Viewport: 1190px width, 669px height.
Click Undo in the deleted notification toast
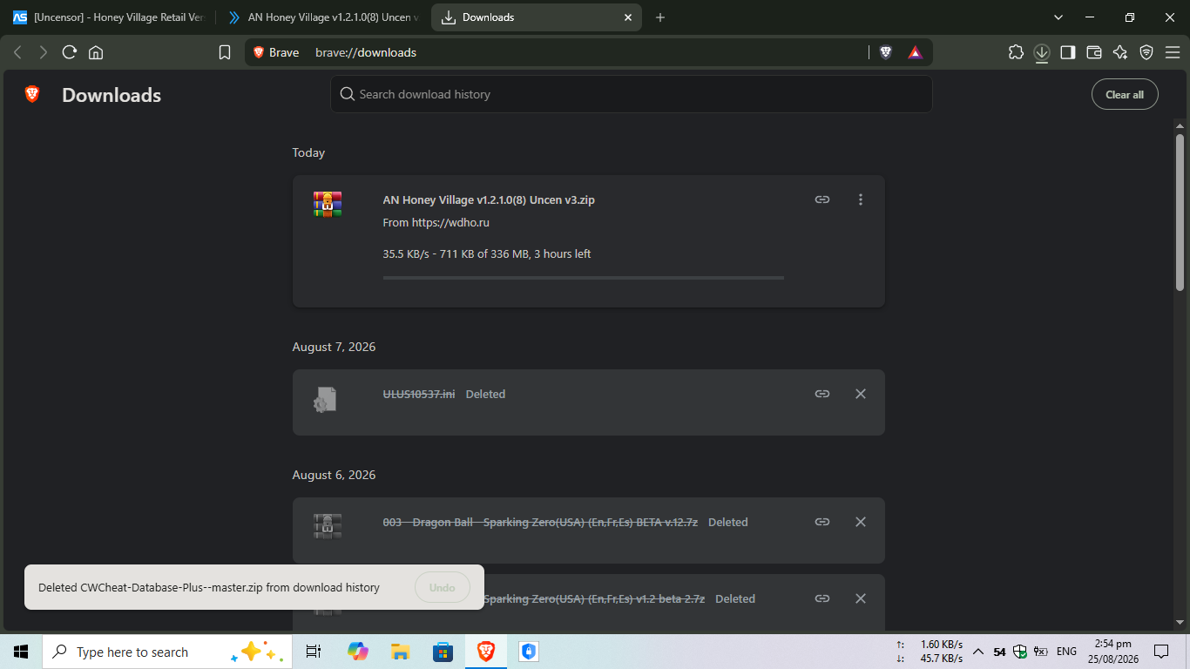[443, 587]
